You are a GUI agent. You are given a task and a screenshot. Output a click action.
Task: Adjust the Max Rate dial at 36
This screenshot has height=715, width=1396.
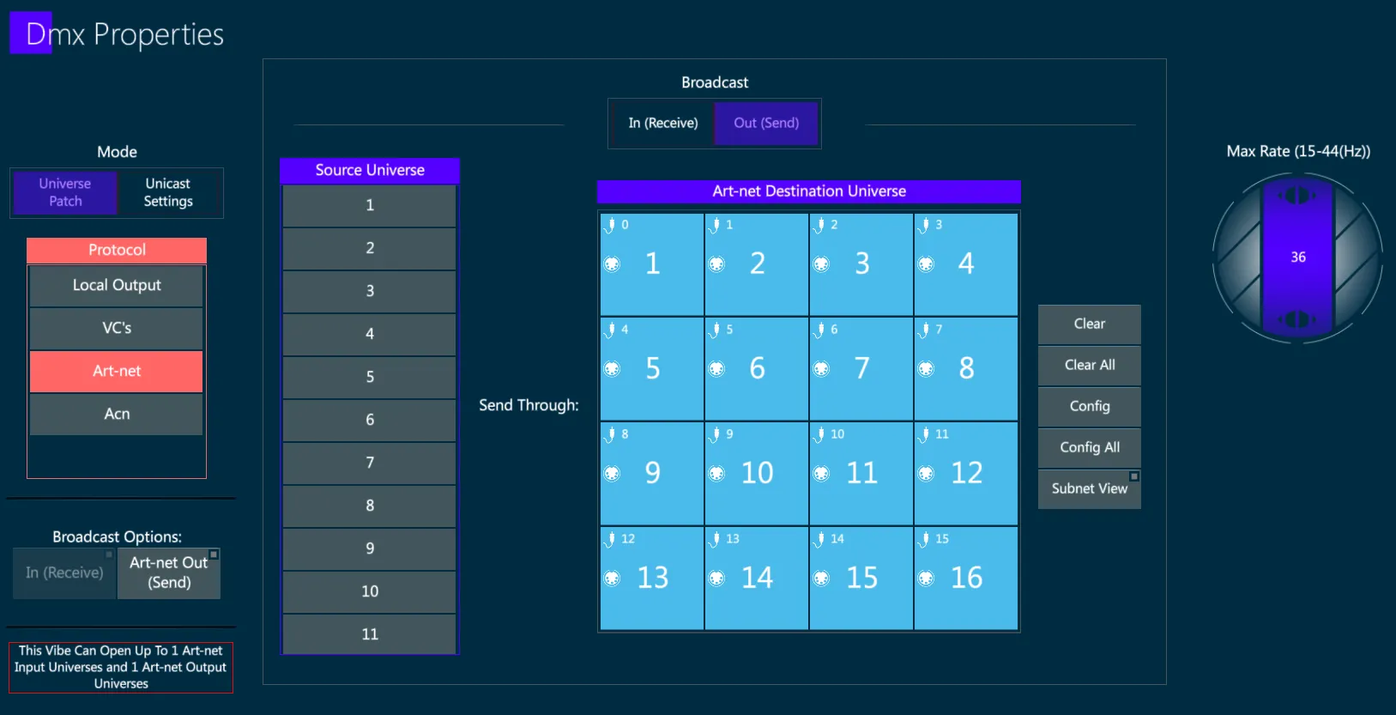[1298, 258]
